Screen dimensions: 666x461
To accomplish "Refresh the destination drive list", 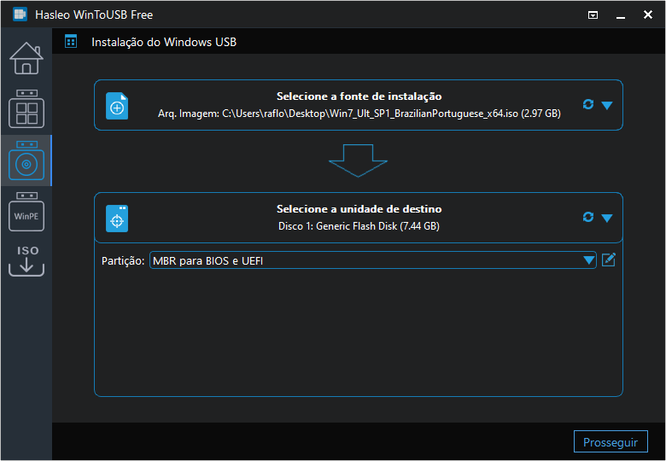I will (x=587, y=218).
